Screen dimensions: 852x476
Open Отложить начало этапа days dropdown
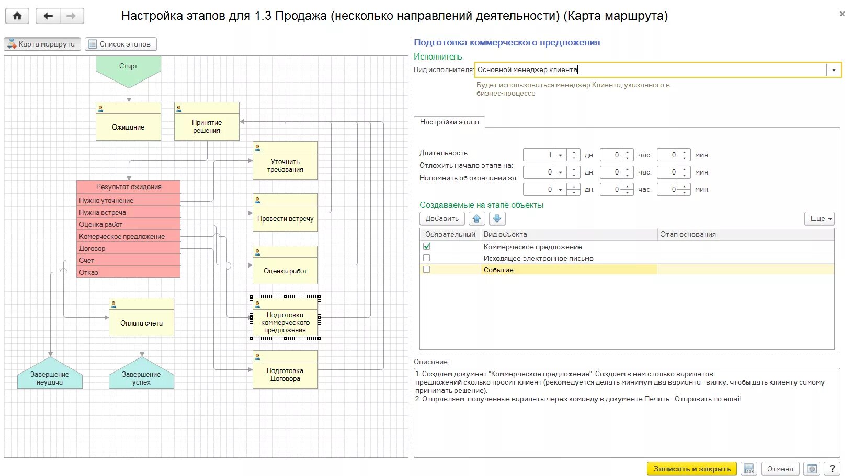[x=560, y=172]
